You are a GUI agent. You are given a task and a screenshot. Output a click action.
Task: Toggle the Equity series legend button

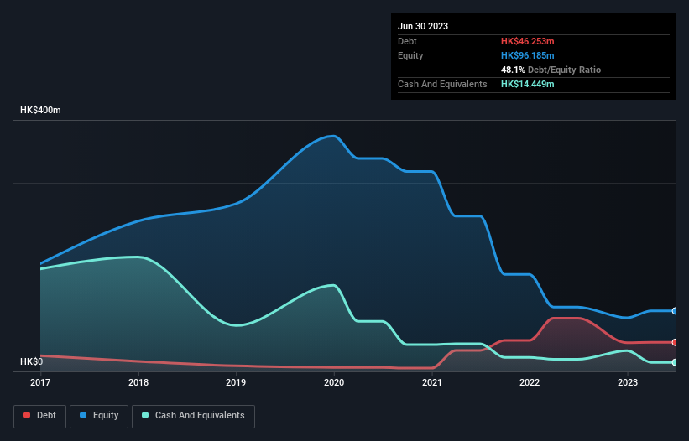pos(99,416)
